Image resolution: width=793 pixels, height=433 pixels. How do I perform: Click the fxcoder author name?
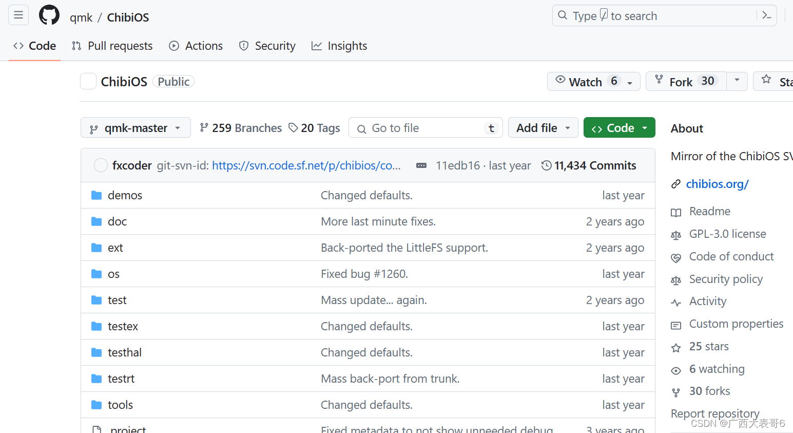132,165
